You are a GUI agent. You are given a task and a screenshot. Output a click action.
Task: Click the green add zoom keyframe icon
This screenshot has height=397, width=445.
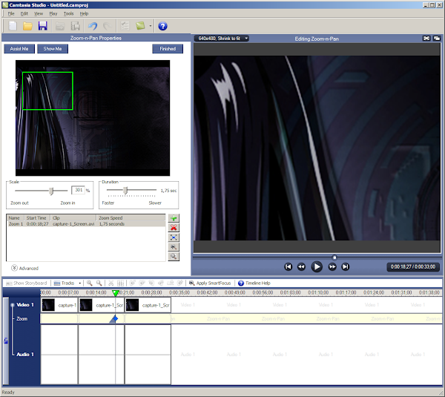tap(173, 219)
